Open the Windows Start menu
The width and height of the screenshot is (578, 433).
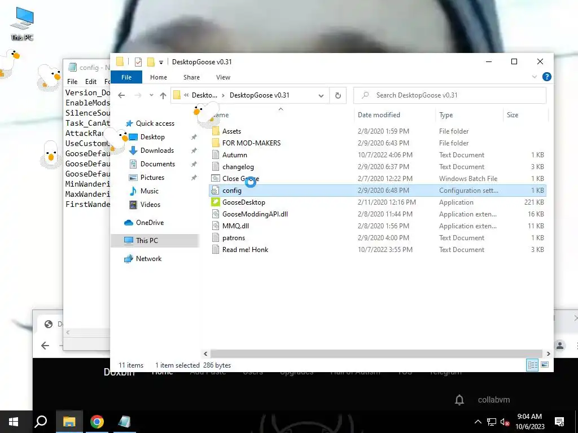pos(14,422)
